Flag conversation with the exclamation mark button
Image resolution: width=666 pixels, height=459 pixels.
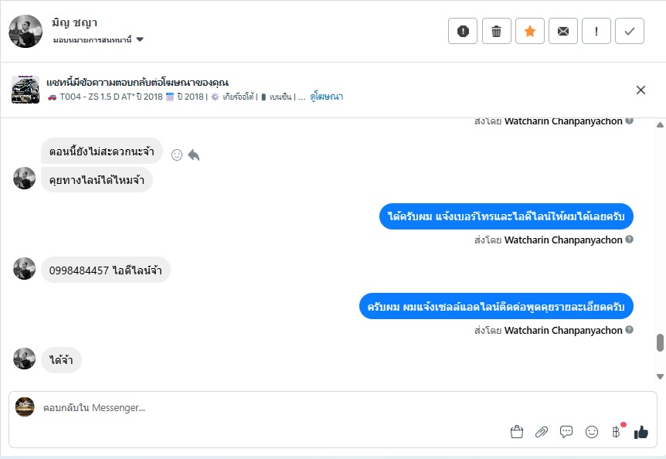(x=596, y=31)
